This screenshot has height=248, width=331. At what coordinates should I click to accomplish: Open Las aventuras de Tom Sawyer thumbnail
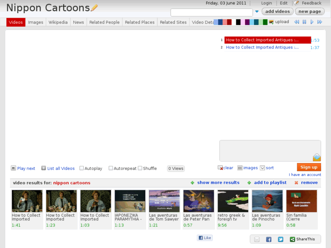(164, 201)
